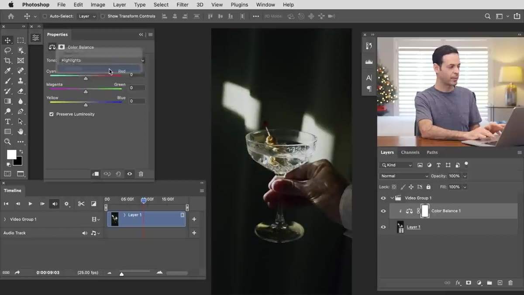Screen dimensions: 524x295
Task: Create new adjustment layer in Layers panel
Action: tap(479, 283)
